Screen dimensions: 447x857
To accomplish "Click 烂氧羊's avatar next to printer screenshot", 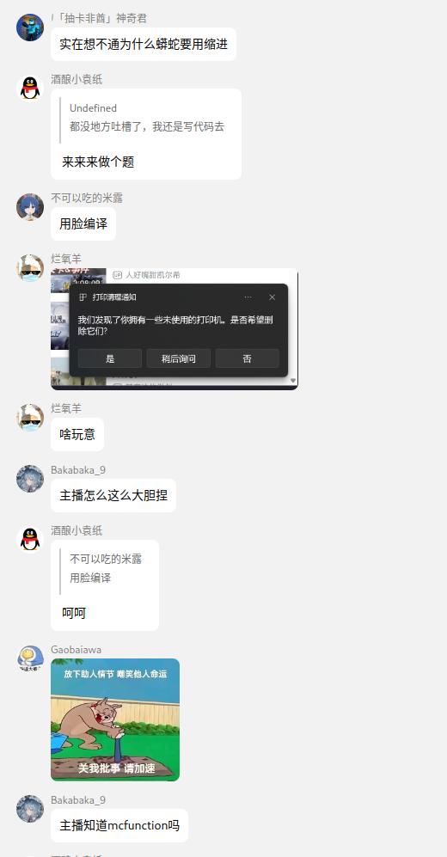I will 30,268.
